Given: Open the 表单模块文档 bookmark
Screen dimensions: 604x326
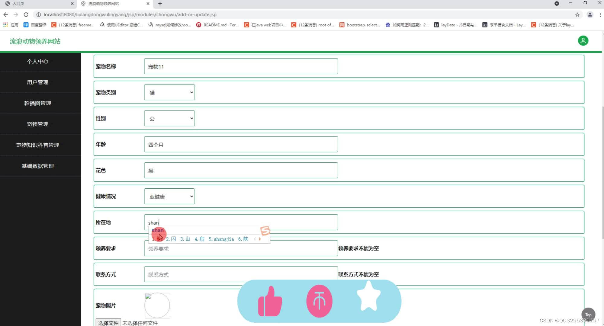Looking at the screenshot, I should [504, 25].
